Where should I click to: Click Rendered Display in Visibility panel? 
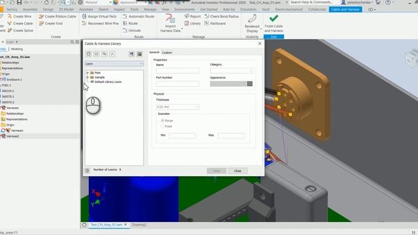pos(252,23)
